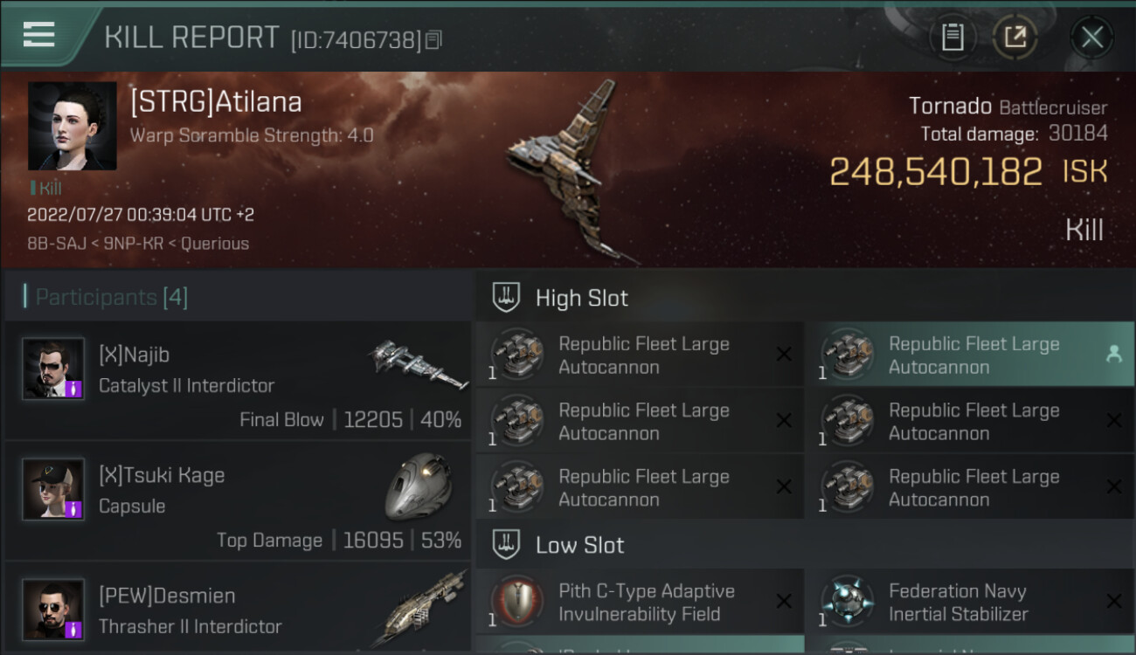Viewport: 1136px width, 655px height.
Task: Select Desmien's pilot portrait
Action: [53, 609]
